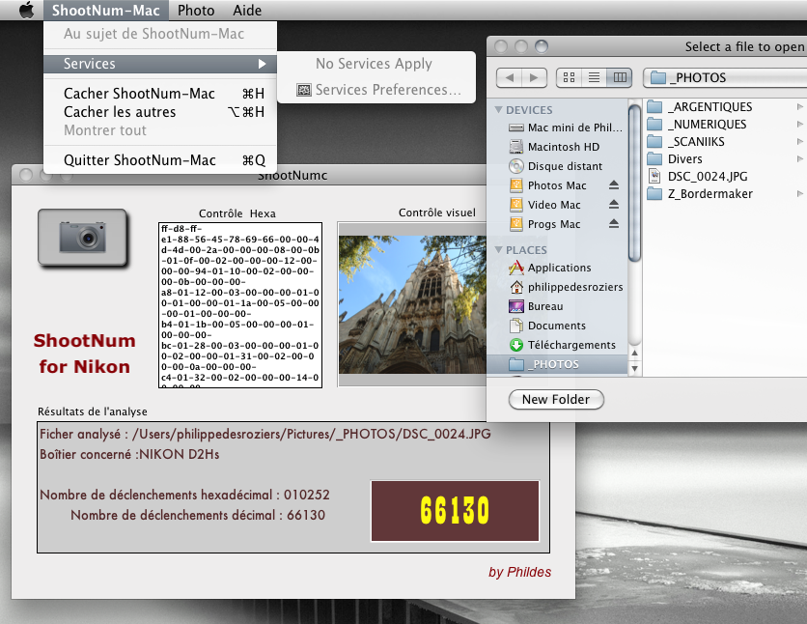This screenshot has height=624, width=807.
Task: Click the New Folder button
Action: click(556, 400)
